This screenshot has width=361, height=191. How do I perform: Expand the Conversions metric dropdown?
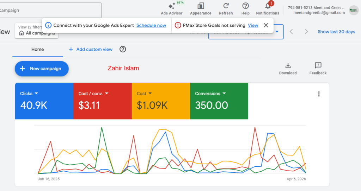(x=224, y=94)
